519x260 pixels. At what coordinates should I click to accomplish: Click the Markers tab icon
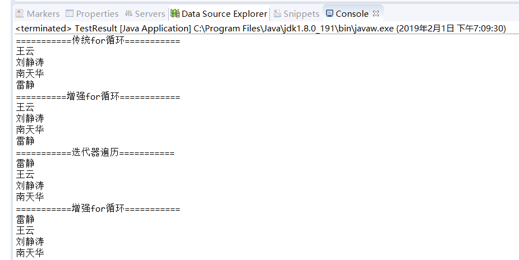(20, 13)
